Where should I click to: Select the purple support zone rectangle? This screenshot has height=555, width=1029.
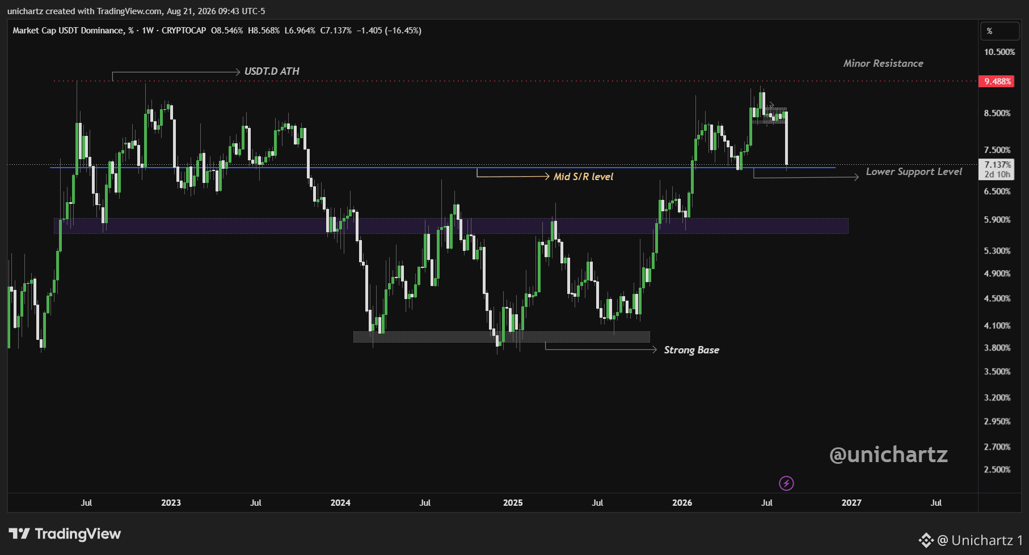point(451,226)
